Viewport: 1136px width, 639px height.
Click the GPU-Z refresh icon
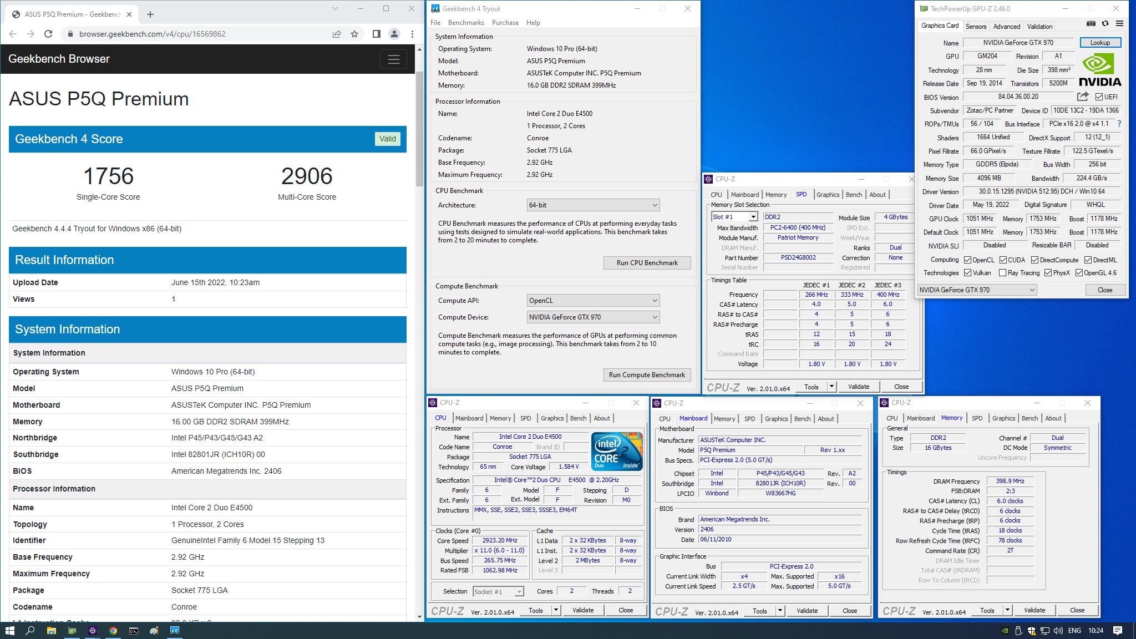coord(1105,24)
